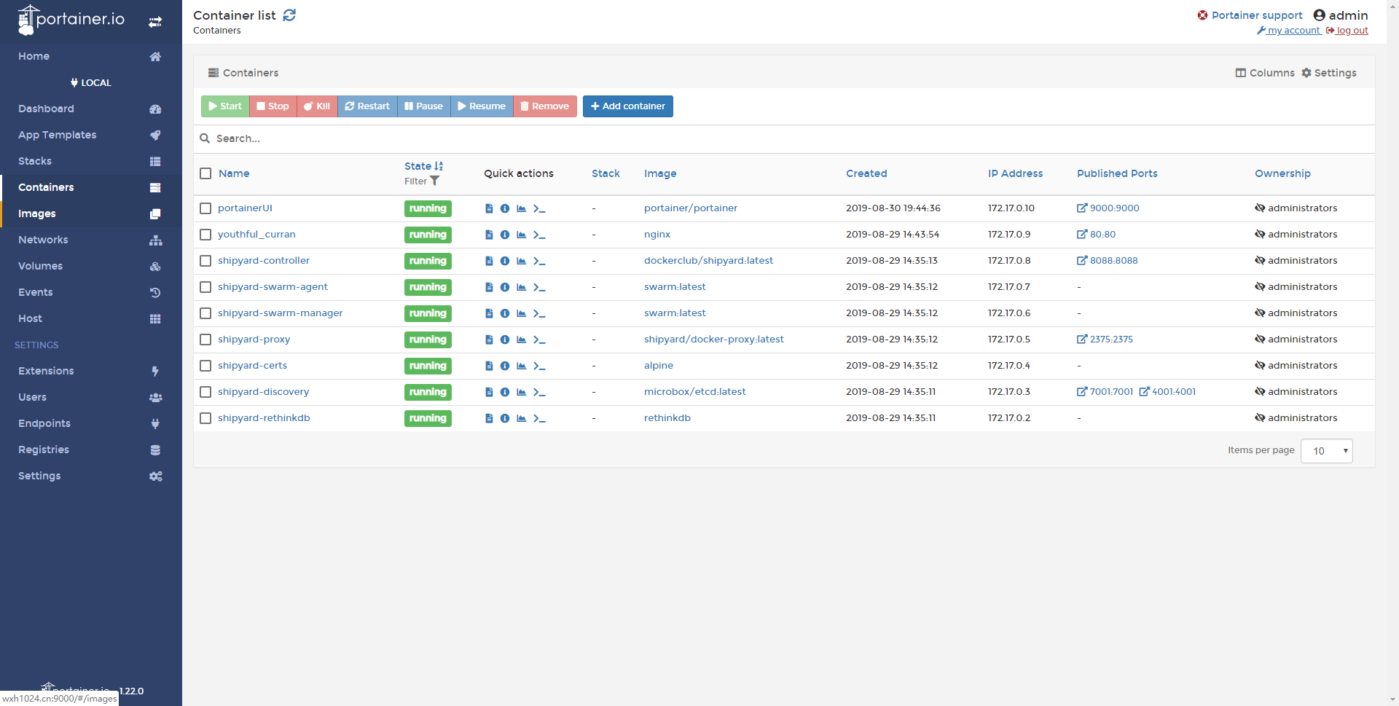This screenshot has height=706, width=1399.
Task: Click the search magnifier icon
Action: [x=205, y=138]
